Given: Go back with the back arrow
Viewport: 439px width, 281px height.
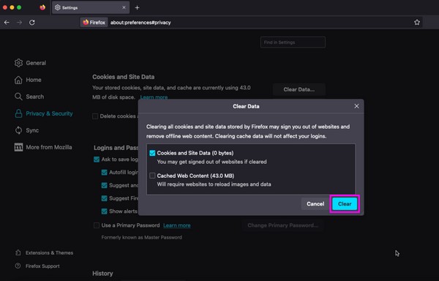Looking at the screenshot, I should [x=7, y=23].
